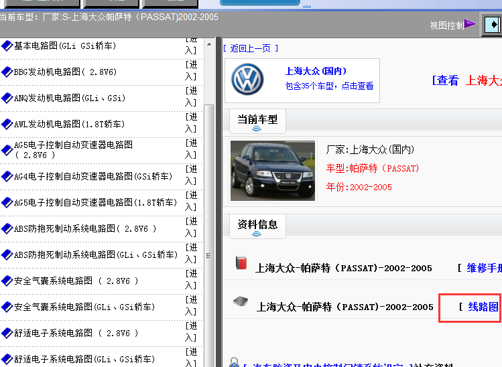Click [进入] for ABS 2.8V6 row

(191, 228)
